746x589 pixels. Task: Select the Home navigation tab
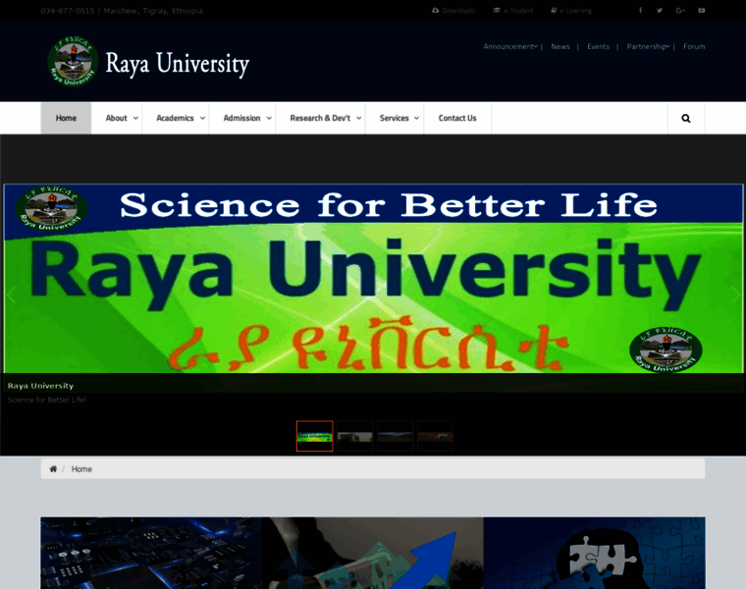click(66, 118)
